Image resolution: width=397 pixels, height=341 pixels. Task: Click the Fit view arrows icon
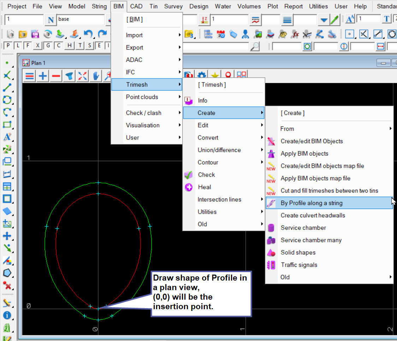pos(82,76)
